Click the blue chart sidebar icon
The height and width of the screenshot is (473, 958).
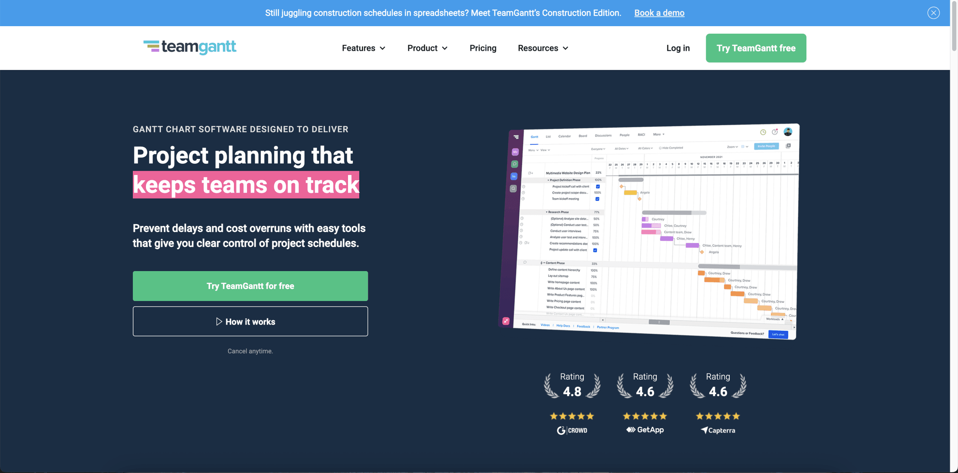coord(514,176)
